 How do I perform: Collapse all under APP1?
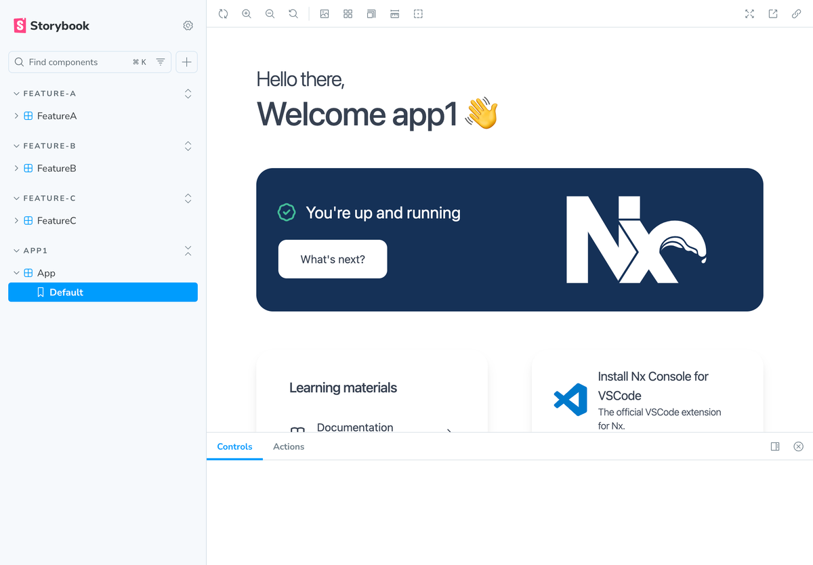pos(188,251)
